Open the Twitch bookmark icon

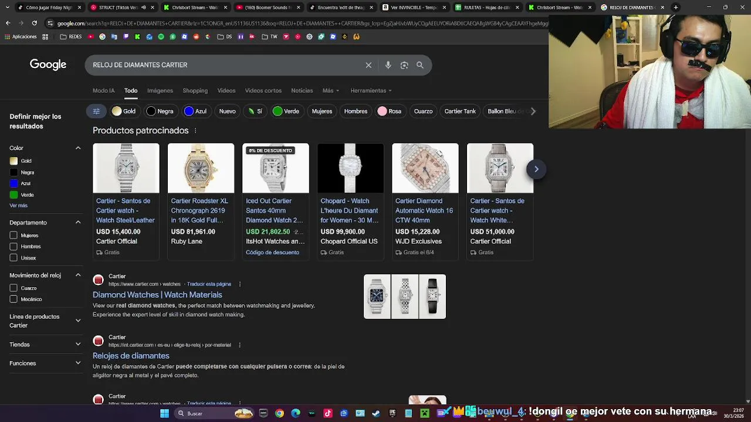click(x=126, y=36)
